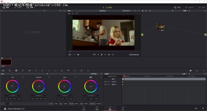Switch to the Deliver page tab
This screenshot has width=207, height=111.
(123, 108)
